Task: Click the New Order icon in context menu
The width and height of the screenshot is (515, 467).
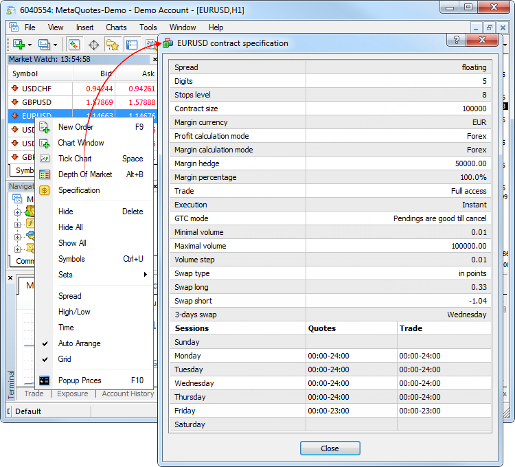Action: [45, 127]
